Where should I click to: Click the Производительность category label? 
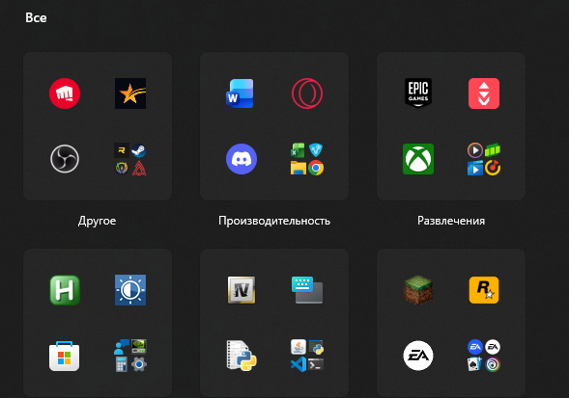pyautogui.click(x=274, y=221)
